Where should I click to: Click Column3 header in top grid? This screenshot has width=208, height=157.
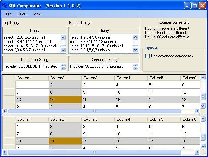[98, 78]
